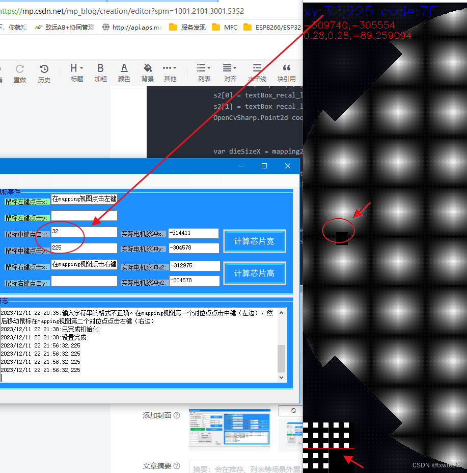Open the MFC bookmarks folder icon
The image size is (467, 473).
(224, 27)
